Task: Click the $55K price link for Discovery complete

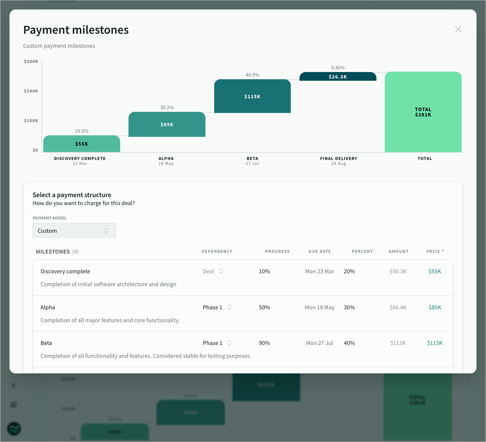Action: point(435,271)
